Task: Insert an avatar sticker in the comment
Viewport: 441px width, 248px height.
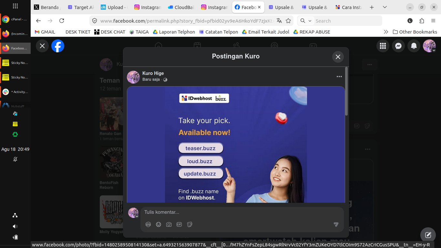Action: 148,224
